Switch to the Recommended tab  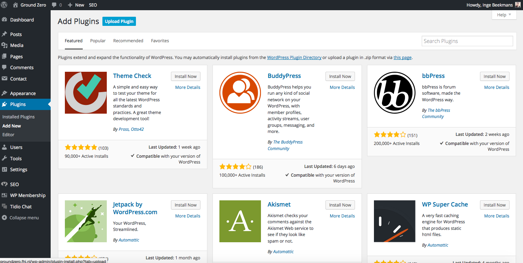[x=128, y=41]
